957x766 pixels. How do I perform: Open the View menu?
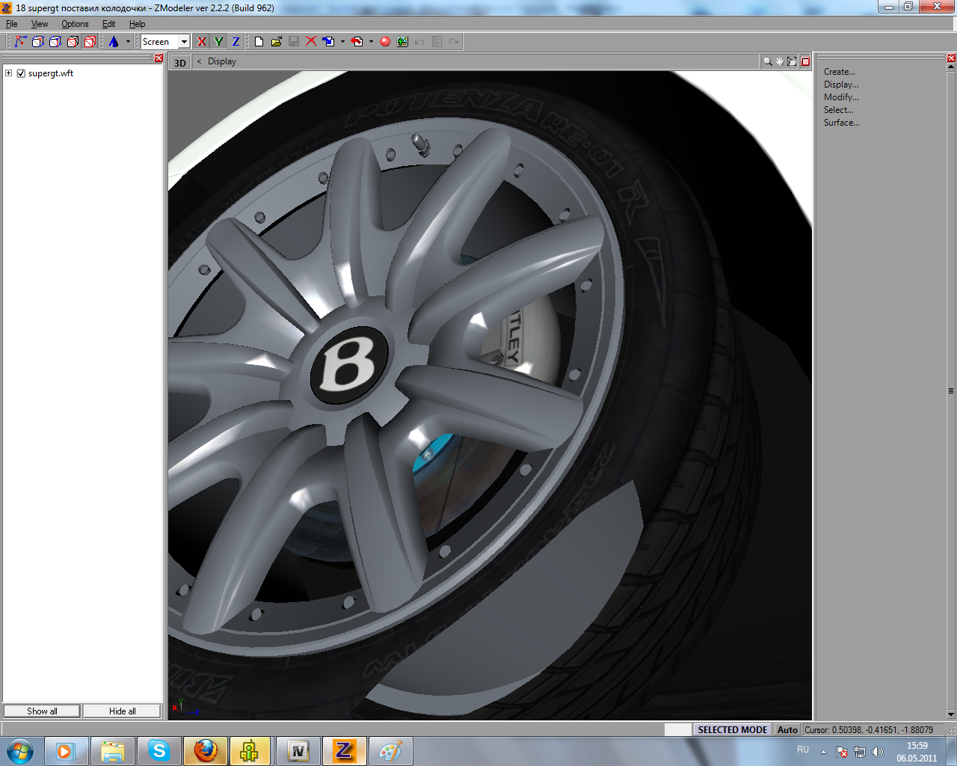click(x=40, y=24)
